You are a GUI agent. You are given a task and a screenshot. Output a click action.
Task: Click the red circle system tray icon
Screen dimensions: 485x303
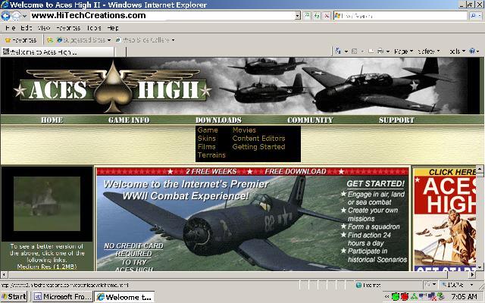(x=405, y=297)
